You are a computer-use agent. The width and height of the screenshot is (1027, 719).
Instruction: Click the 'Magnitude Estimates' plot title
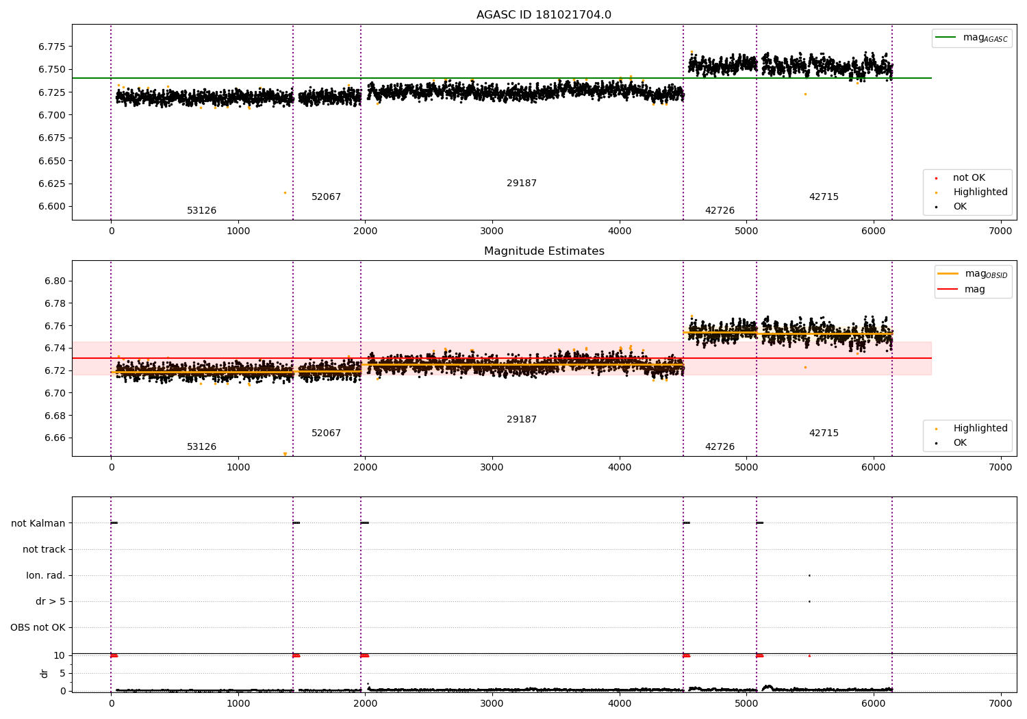pyautogui.click(x=544, y=251)
